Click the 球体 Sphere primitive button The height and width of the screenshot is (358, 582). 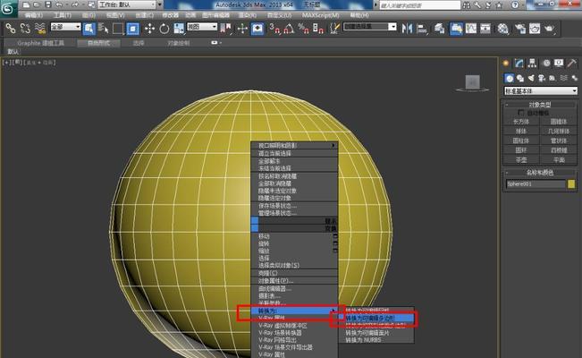point(521,132)
